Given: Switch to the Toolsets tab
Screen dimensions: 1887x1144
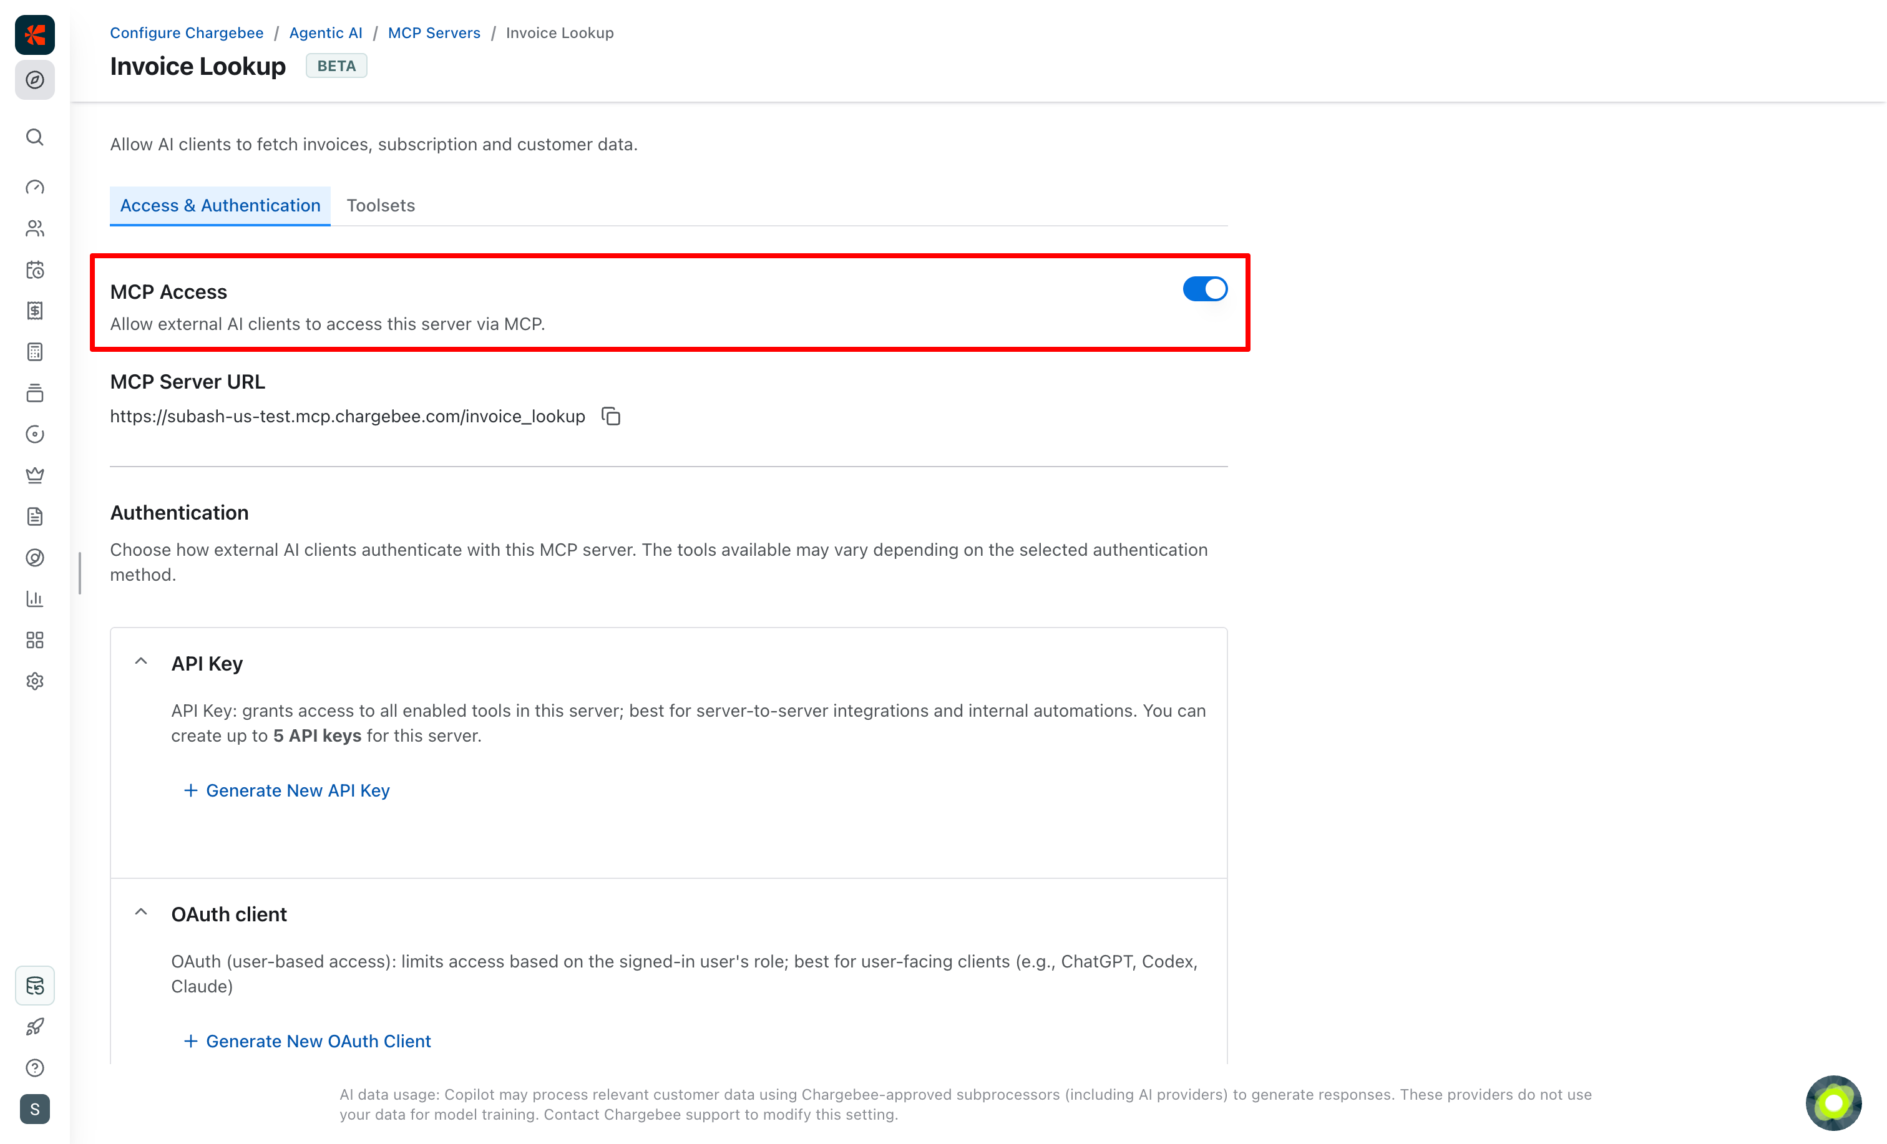Looking at the screenshot, I should tap(381, 205).
